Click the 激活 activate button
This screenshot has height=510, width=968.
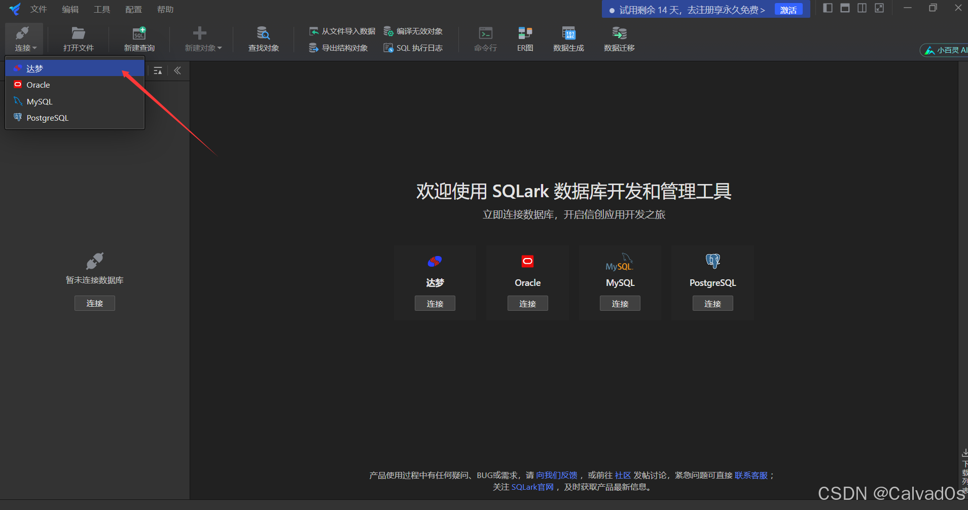788,10
